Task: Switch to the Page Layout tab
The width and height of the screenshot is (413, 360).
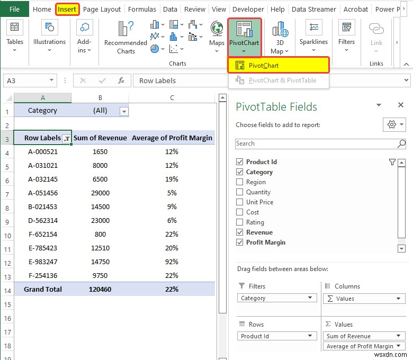Action: (102, 9)
